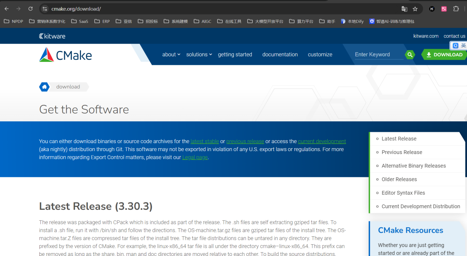Open the 智谱AI-训练与推理包 bookmark
This screenshot has width=467, height=256.
(x=391, y=21)
